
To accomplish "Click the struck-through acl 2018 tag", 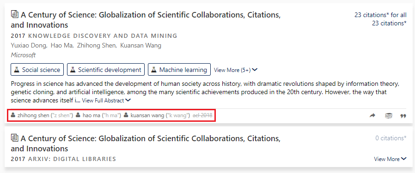I will point(202,115).
